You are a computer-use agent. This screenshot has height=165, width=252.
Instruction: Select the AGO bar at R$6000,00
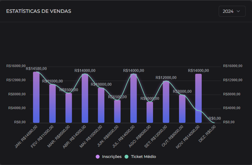(x=150, y=112)
